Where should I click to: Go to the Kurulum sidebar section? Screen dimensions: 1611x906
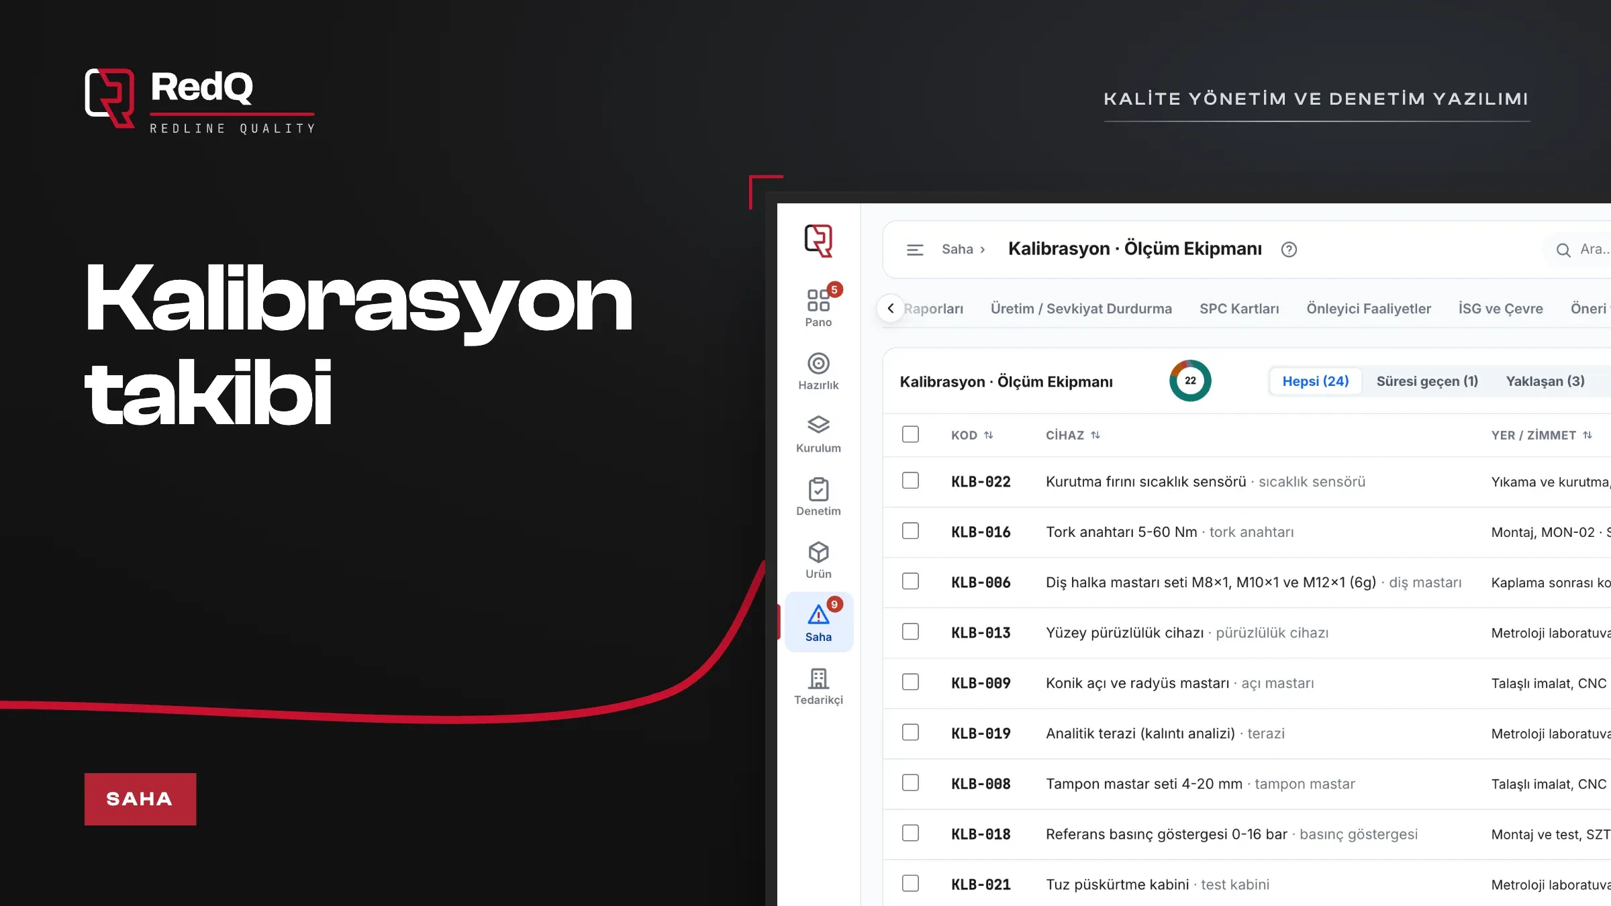(818, 434)
